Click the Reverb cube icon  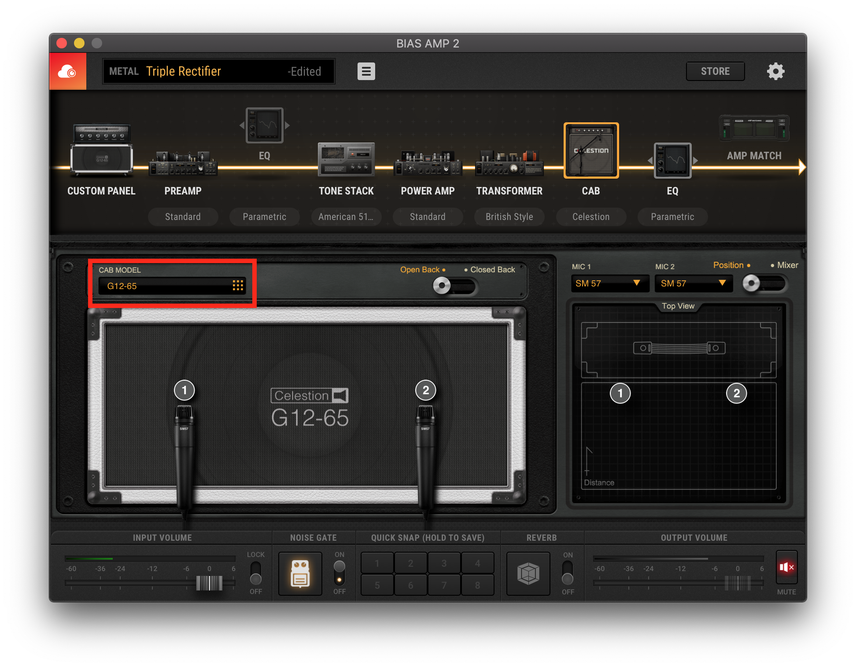(528, 573)
